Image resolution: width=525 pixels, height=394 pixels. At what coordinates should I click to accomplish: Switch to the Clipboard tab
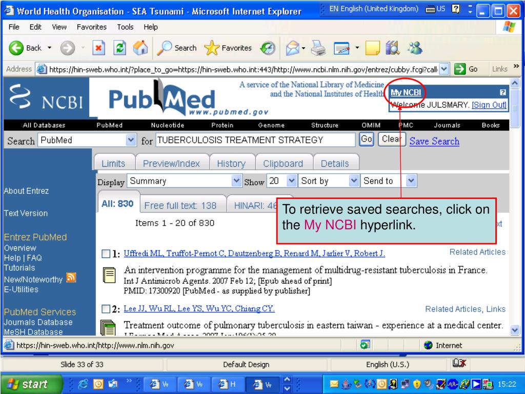(x=283, y=163)
